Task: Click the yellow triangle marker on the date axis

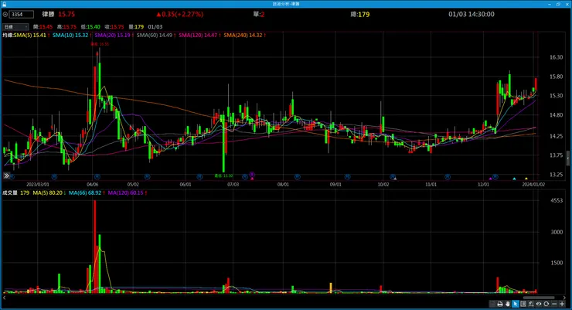Action: [x=526, y=179]
